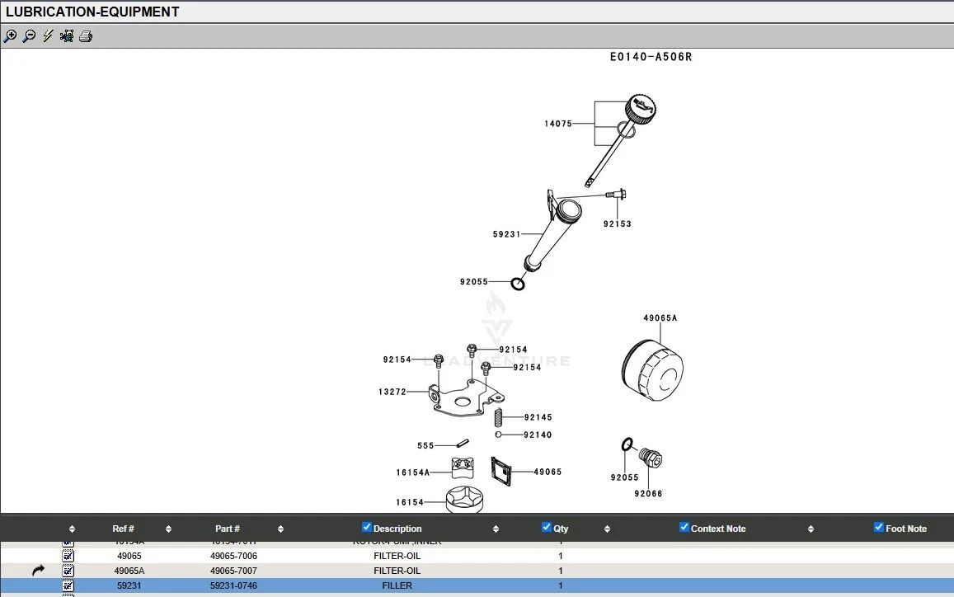The height and width of the screenshot is (597, 954).
Task: Sort by Description using its sort arrows
Action: point(496,529)
